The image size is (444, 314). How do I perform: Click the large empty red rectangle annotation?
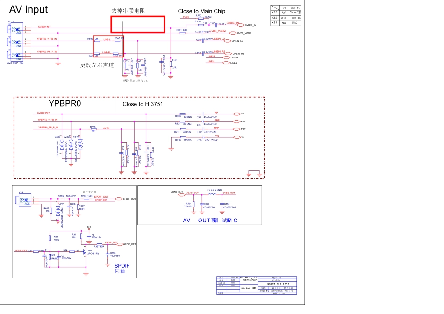137,24
